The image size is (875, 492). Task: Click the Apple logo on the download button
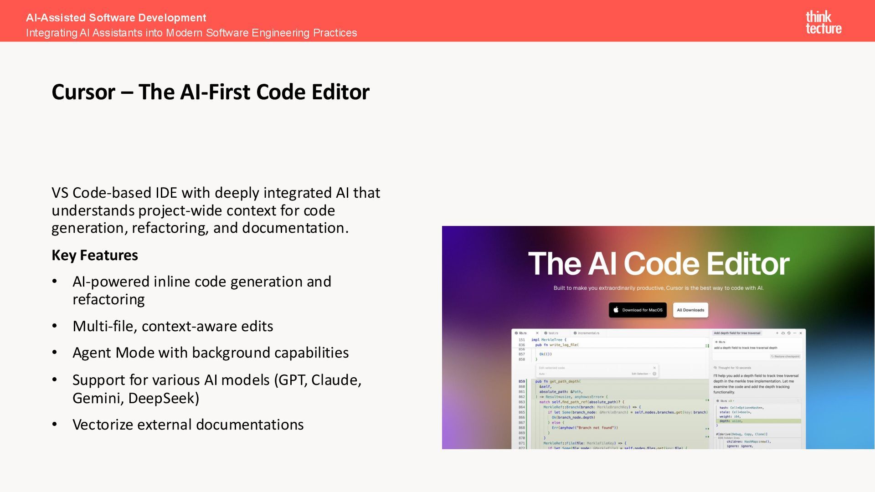[616, 310]
